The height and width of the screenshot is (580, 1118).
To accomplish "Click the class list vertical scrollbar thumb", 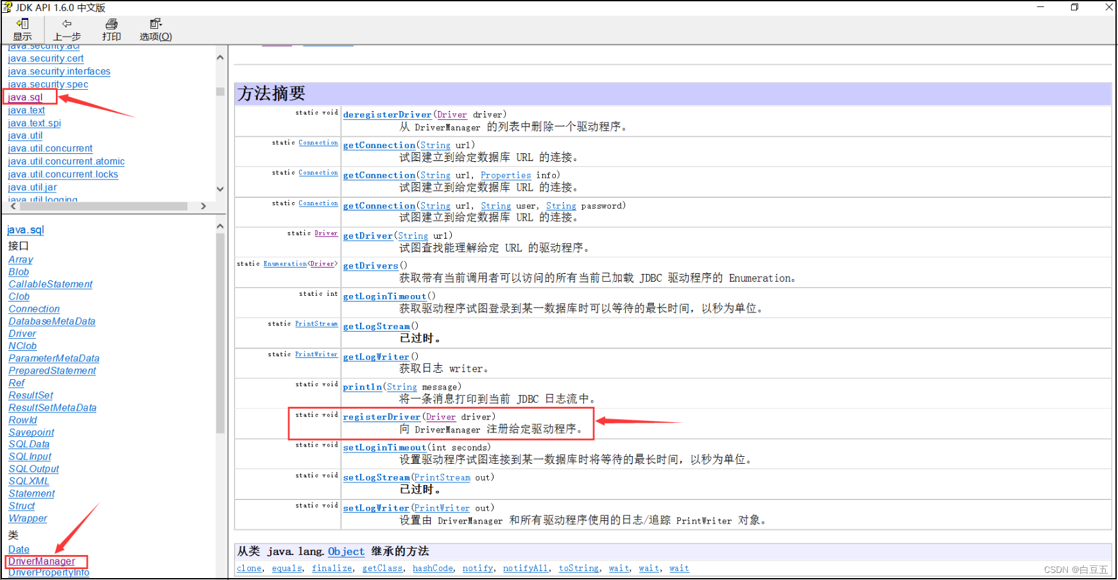I will point(220,334).
